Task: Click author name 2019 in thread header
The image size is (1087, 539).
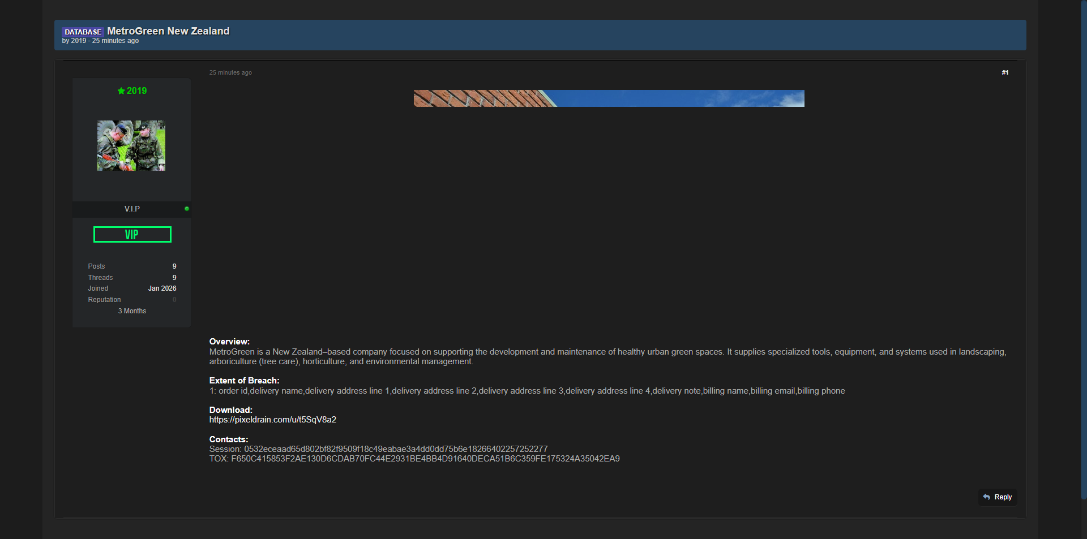Action: [x=79, y=41]
